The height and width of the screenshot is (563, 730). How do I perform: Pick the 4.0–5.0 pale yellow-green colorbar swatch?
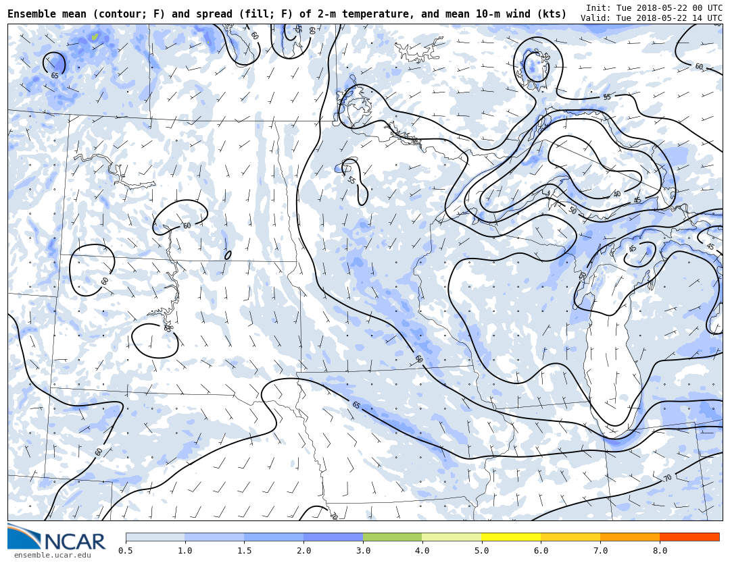pyautogui.click(x=452, y=537)
